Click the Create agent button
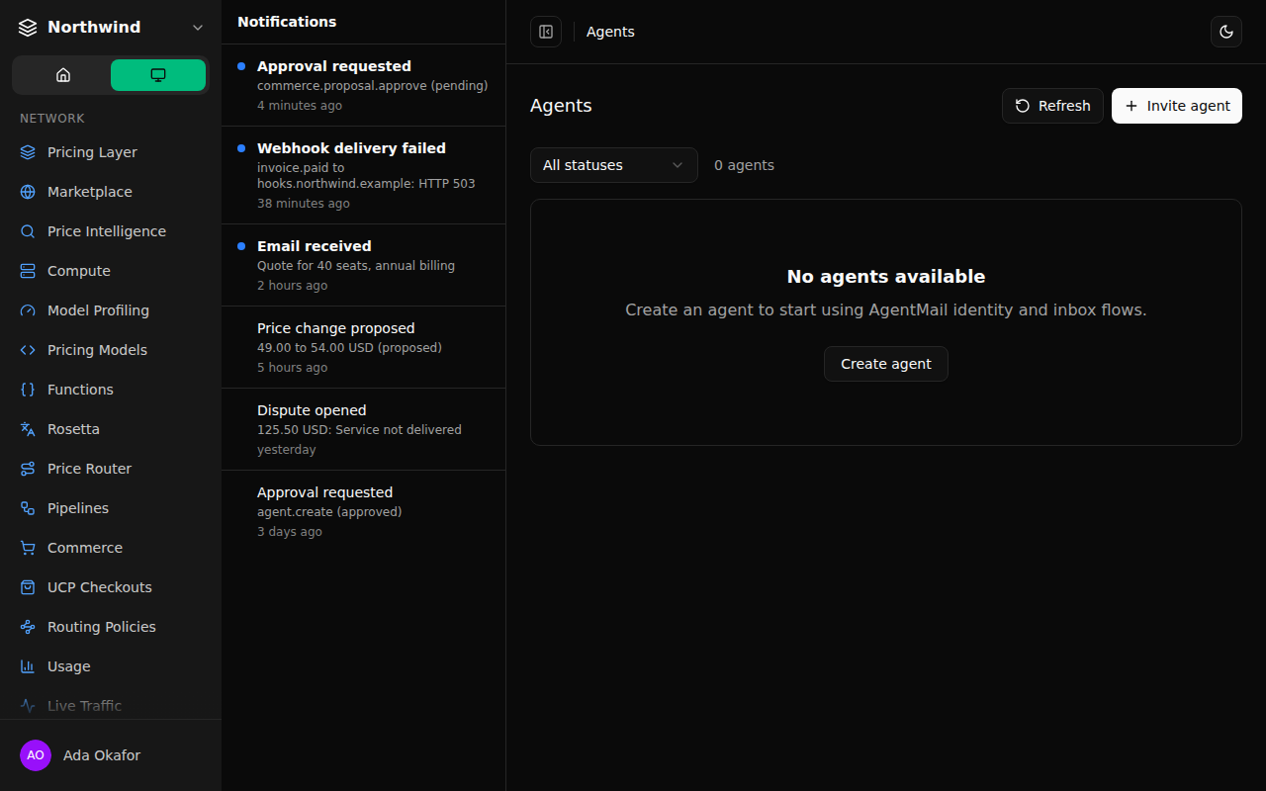The width and height of the screenshot is (1266, 791). [886, 364]
